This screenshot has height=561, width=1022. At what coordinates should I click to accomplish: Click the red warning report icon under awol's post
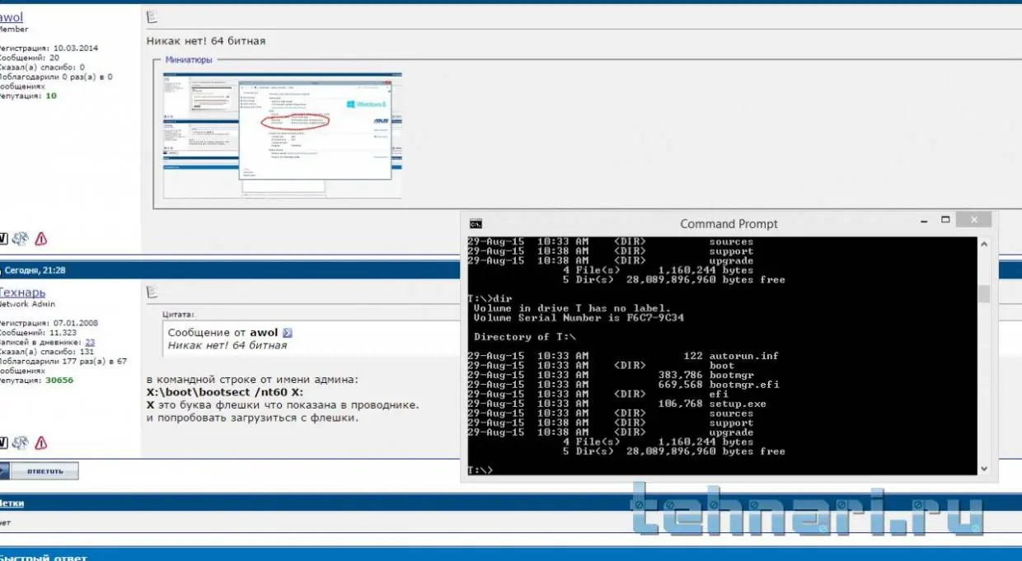click(x=40, y=239)
